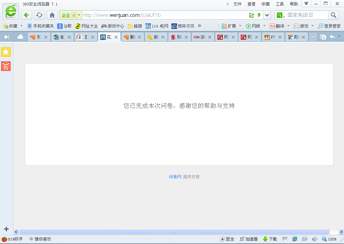
Task: Expand the 扩展 dropdown arrow
Action: [240, 26]
